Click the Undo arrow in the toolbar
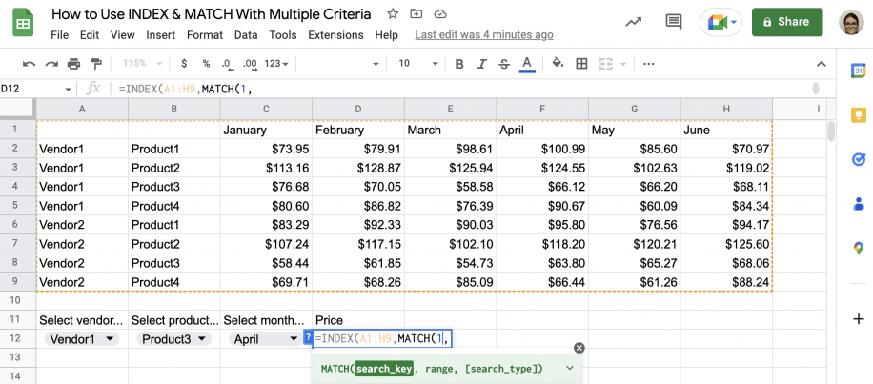Viewport: 873px width, 384px height. (29, 64)
